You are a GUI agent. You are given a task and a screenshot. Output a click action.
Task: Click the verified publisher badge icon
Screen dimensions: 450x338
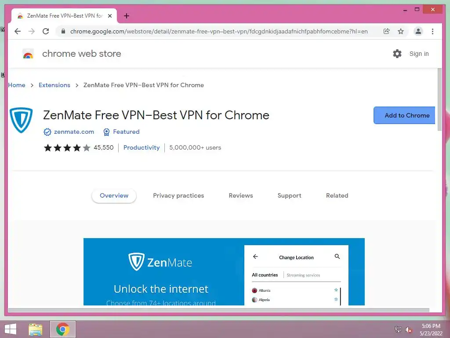47,132
